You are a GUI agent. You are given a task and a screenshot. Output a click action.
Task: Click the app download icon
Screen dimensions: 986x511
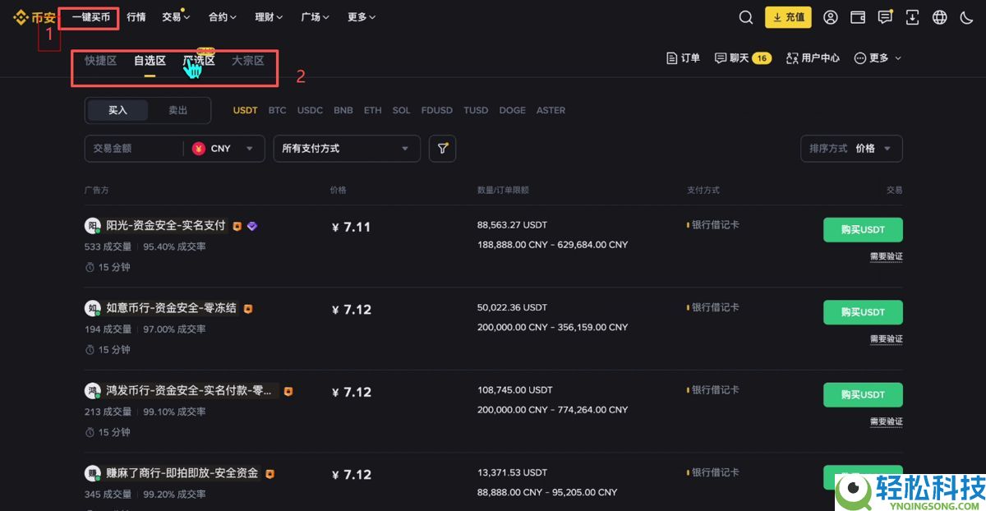(912, 16)
